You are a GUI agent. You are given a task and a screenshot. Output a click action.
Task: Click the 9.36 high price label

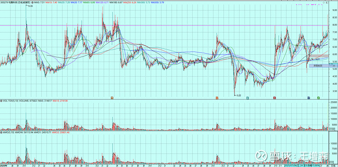(x=30, y=6)
